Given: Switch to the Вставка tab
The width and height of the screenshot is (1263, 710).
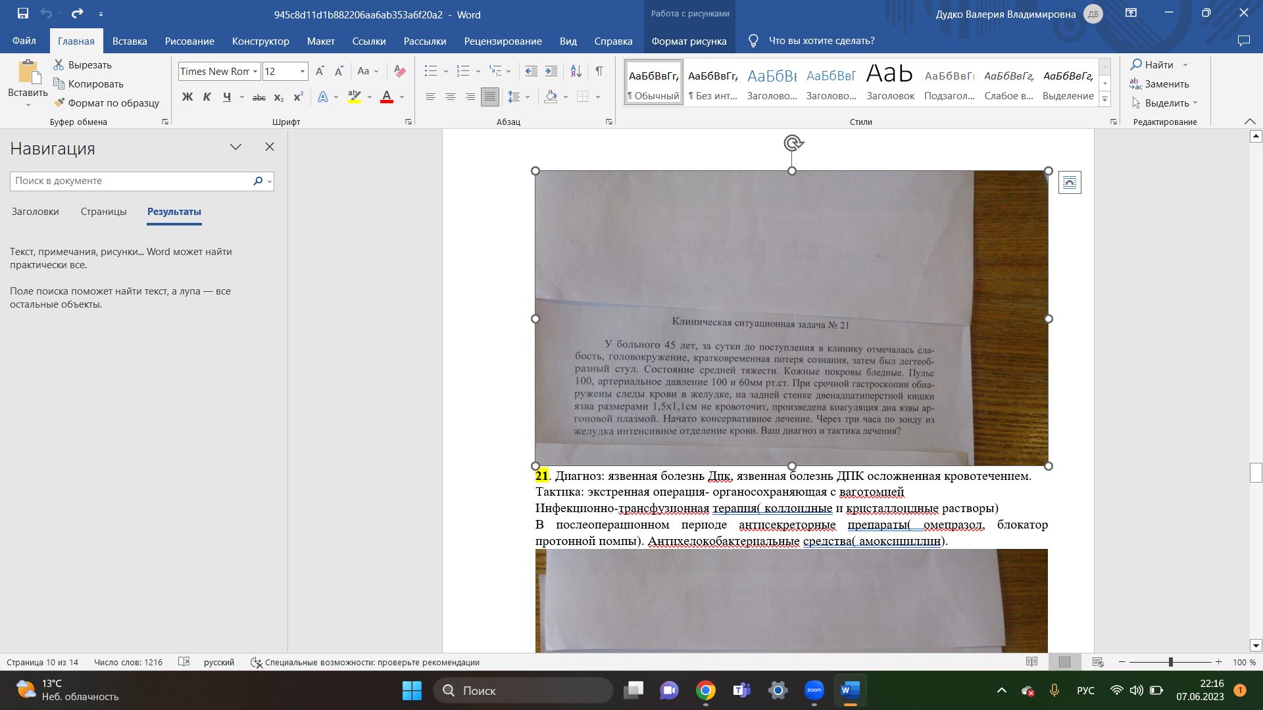Looking at the screenshot, I should [x=130, y=41].
